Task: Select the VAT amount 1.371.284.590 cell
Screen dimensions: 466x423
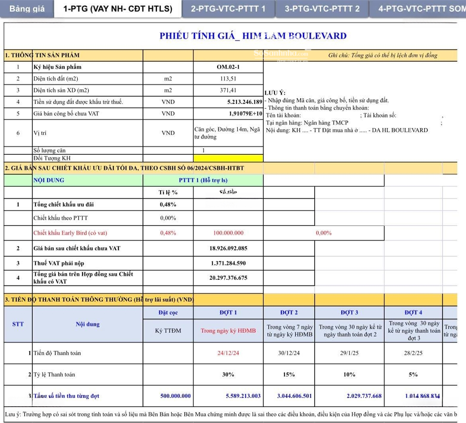Action: point(228,263)
